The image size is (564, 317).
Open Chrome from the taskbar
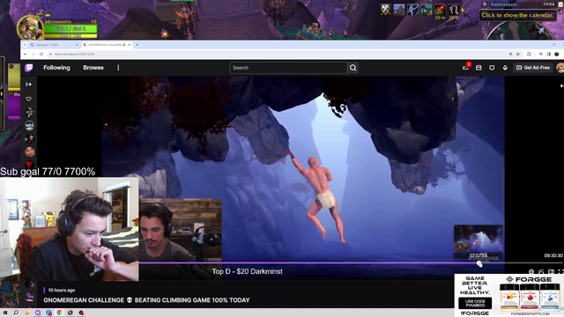(x=59, y=313)
